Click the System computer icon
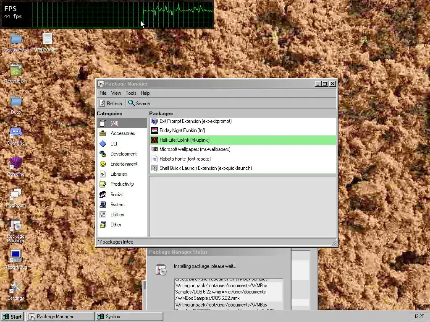Screen dimensions: 430x322 tap(103, 205)
